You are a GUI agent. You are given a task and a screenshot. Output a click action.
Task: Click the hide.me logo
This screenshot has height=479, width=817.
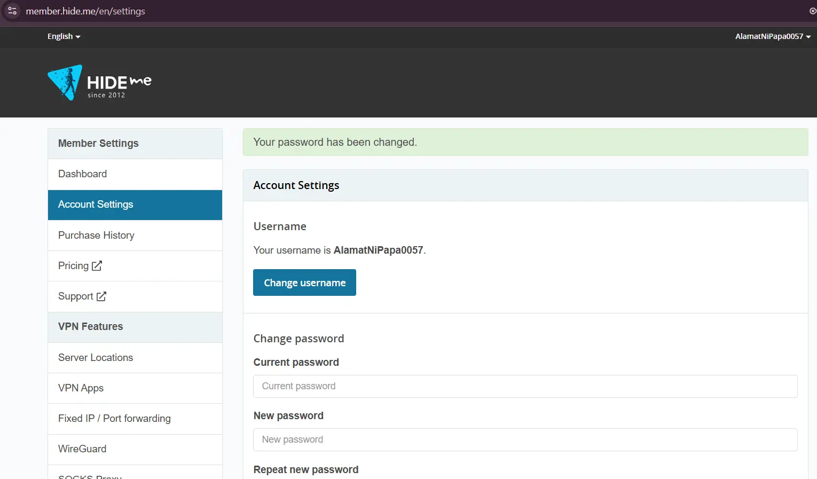click(x=99, y=83)
